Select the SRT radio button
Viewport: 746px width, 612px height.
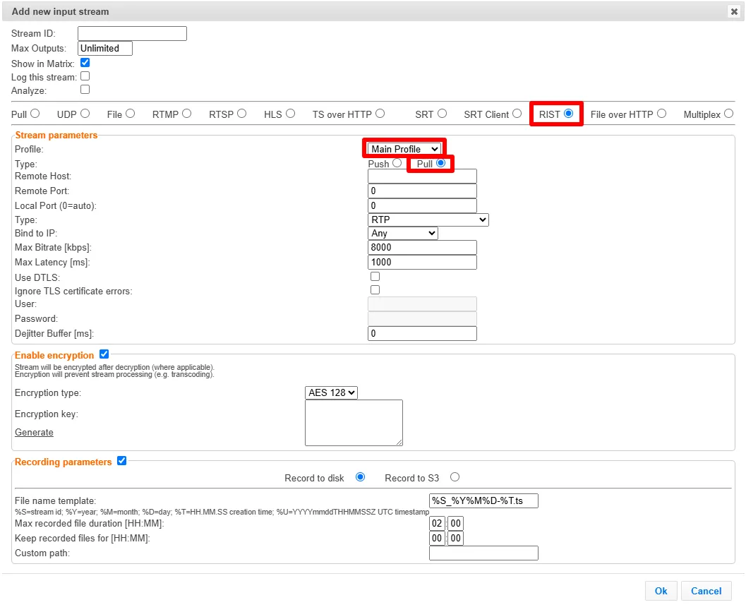tap(442, 113)
